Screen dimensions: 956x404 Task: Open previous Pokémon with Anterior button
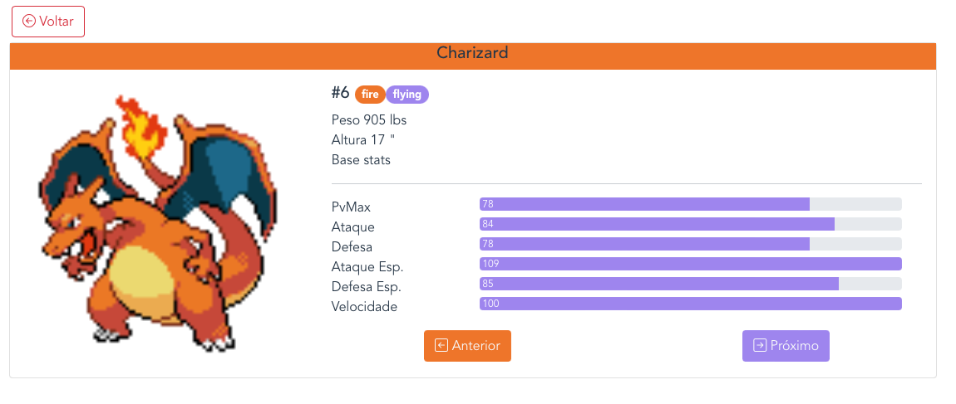click(467, 346)
